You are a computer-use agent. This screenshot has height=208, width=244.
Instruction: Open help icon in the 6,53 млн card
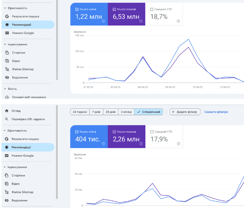pyautogui.click(x=141, y=21)
